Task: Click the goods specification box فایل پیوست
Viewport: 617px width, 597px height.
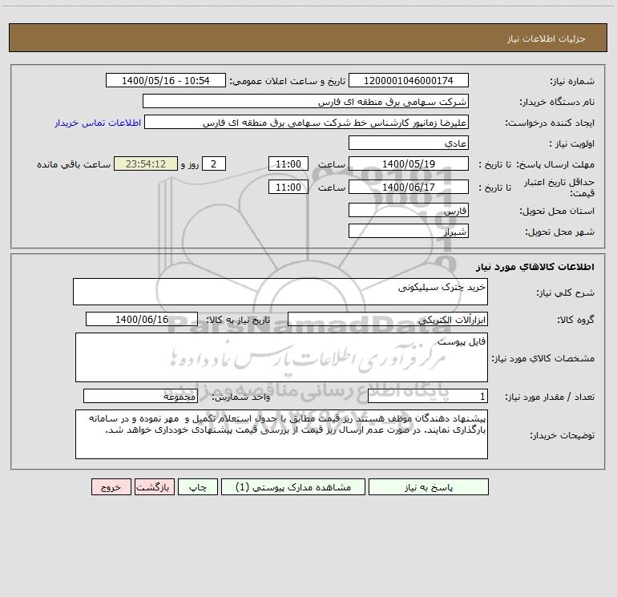Action: (x=281, y=357)
